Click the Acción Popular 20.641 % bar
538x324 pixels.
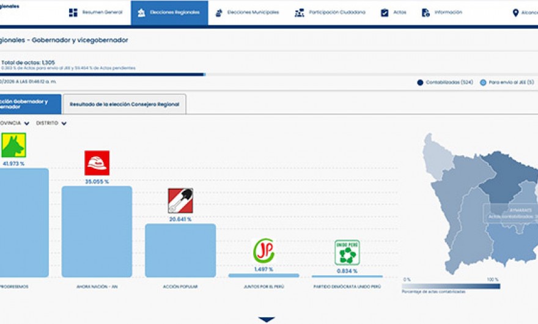(x=180, y=250)
